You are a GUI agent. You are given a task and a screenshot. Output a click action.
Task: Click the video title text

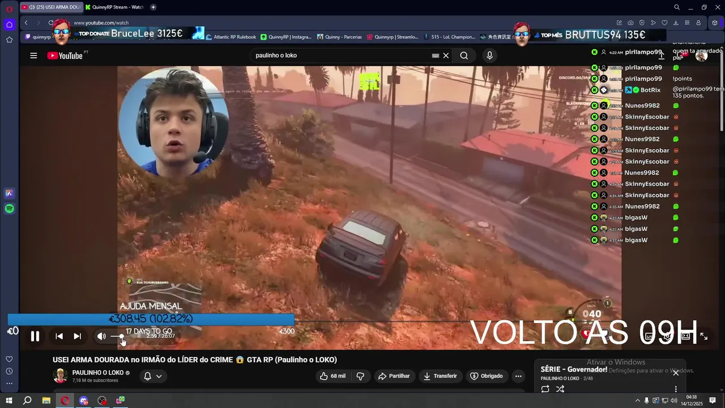point(195,360)
